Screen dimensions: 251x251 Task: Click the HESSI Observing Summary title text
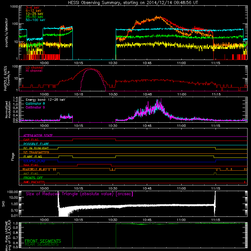point(133,3)
